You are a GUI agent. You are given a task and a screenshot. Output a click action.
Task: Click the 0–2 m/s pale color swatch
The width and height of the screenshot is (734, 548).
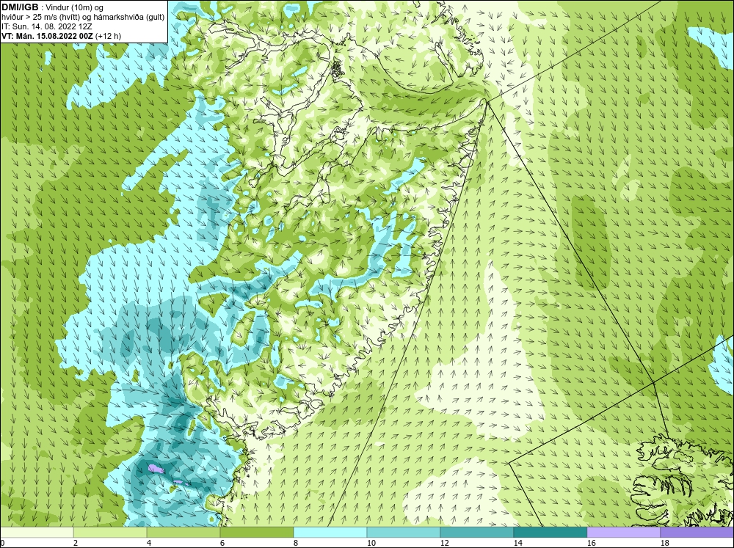pos(37,532)
